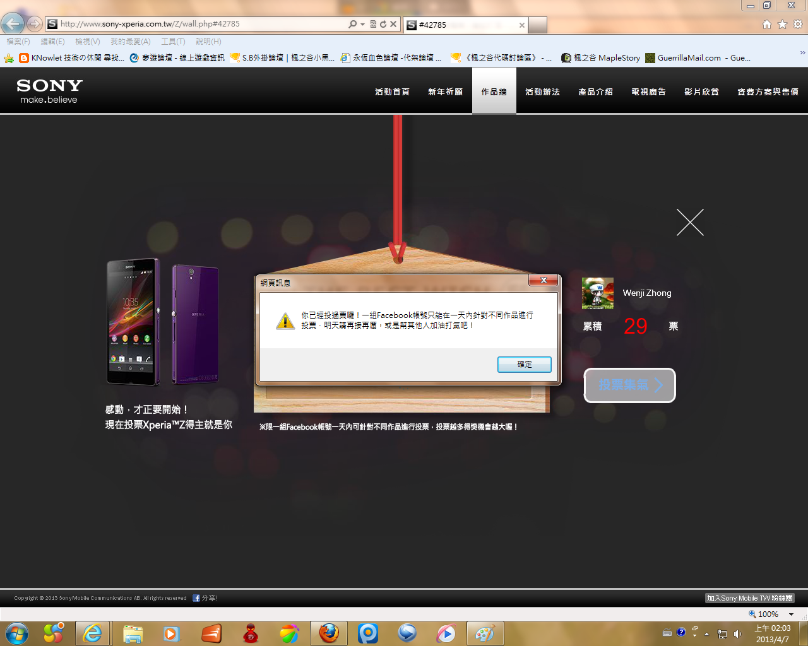Click the browser Back arrow button
808x646 pixels.
(x=13, y=24)
